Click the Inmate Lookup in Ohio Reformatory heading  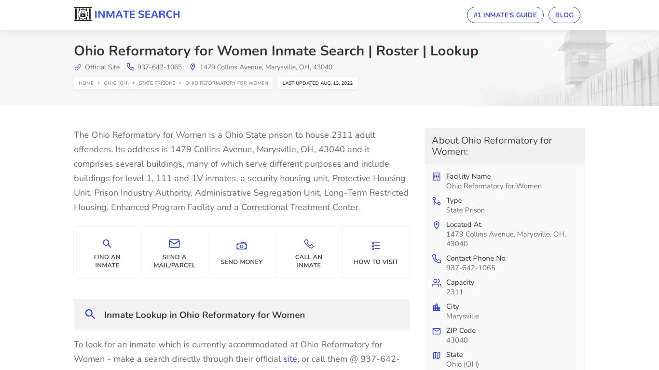(205, 315)
